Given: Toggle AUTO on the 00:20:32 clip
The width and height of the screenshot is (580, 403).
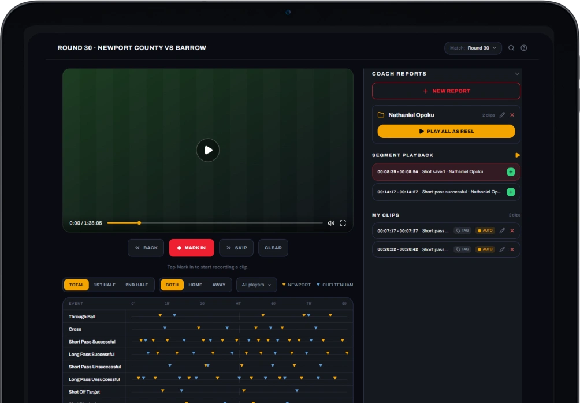Looking at the screenshot, I should tap(485, 249).
